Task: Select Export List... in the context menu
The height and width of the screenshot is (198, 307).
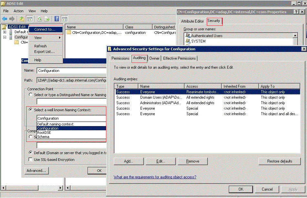Action: [x=46, y=52]
